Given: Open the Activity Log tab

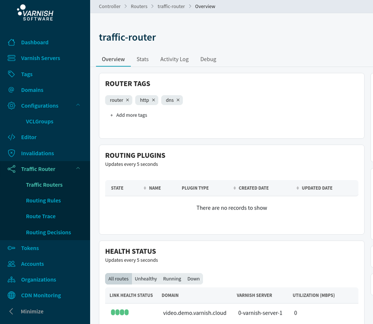Looking at the screenshot, I should 174,59.
